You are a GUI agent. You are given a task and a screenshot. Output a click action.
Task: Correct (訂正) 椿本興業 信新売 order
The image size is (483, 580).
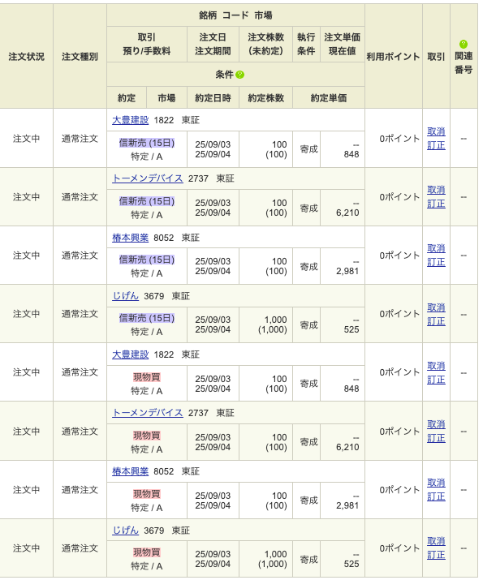click(437, 263)
